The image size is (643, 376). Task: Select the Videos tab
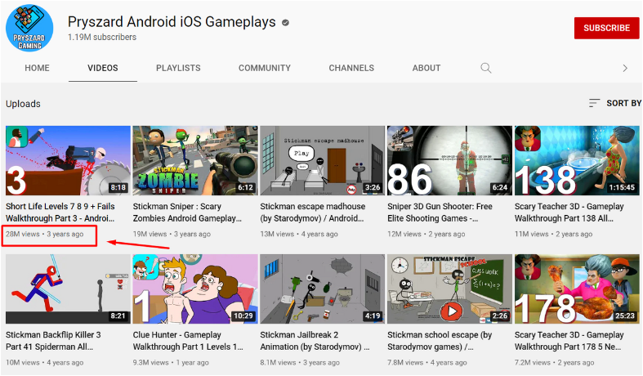coord(102,68)
